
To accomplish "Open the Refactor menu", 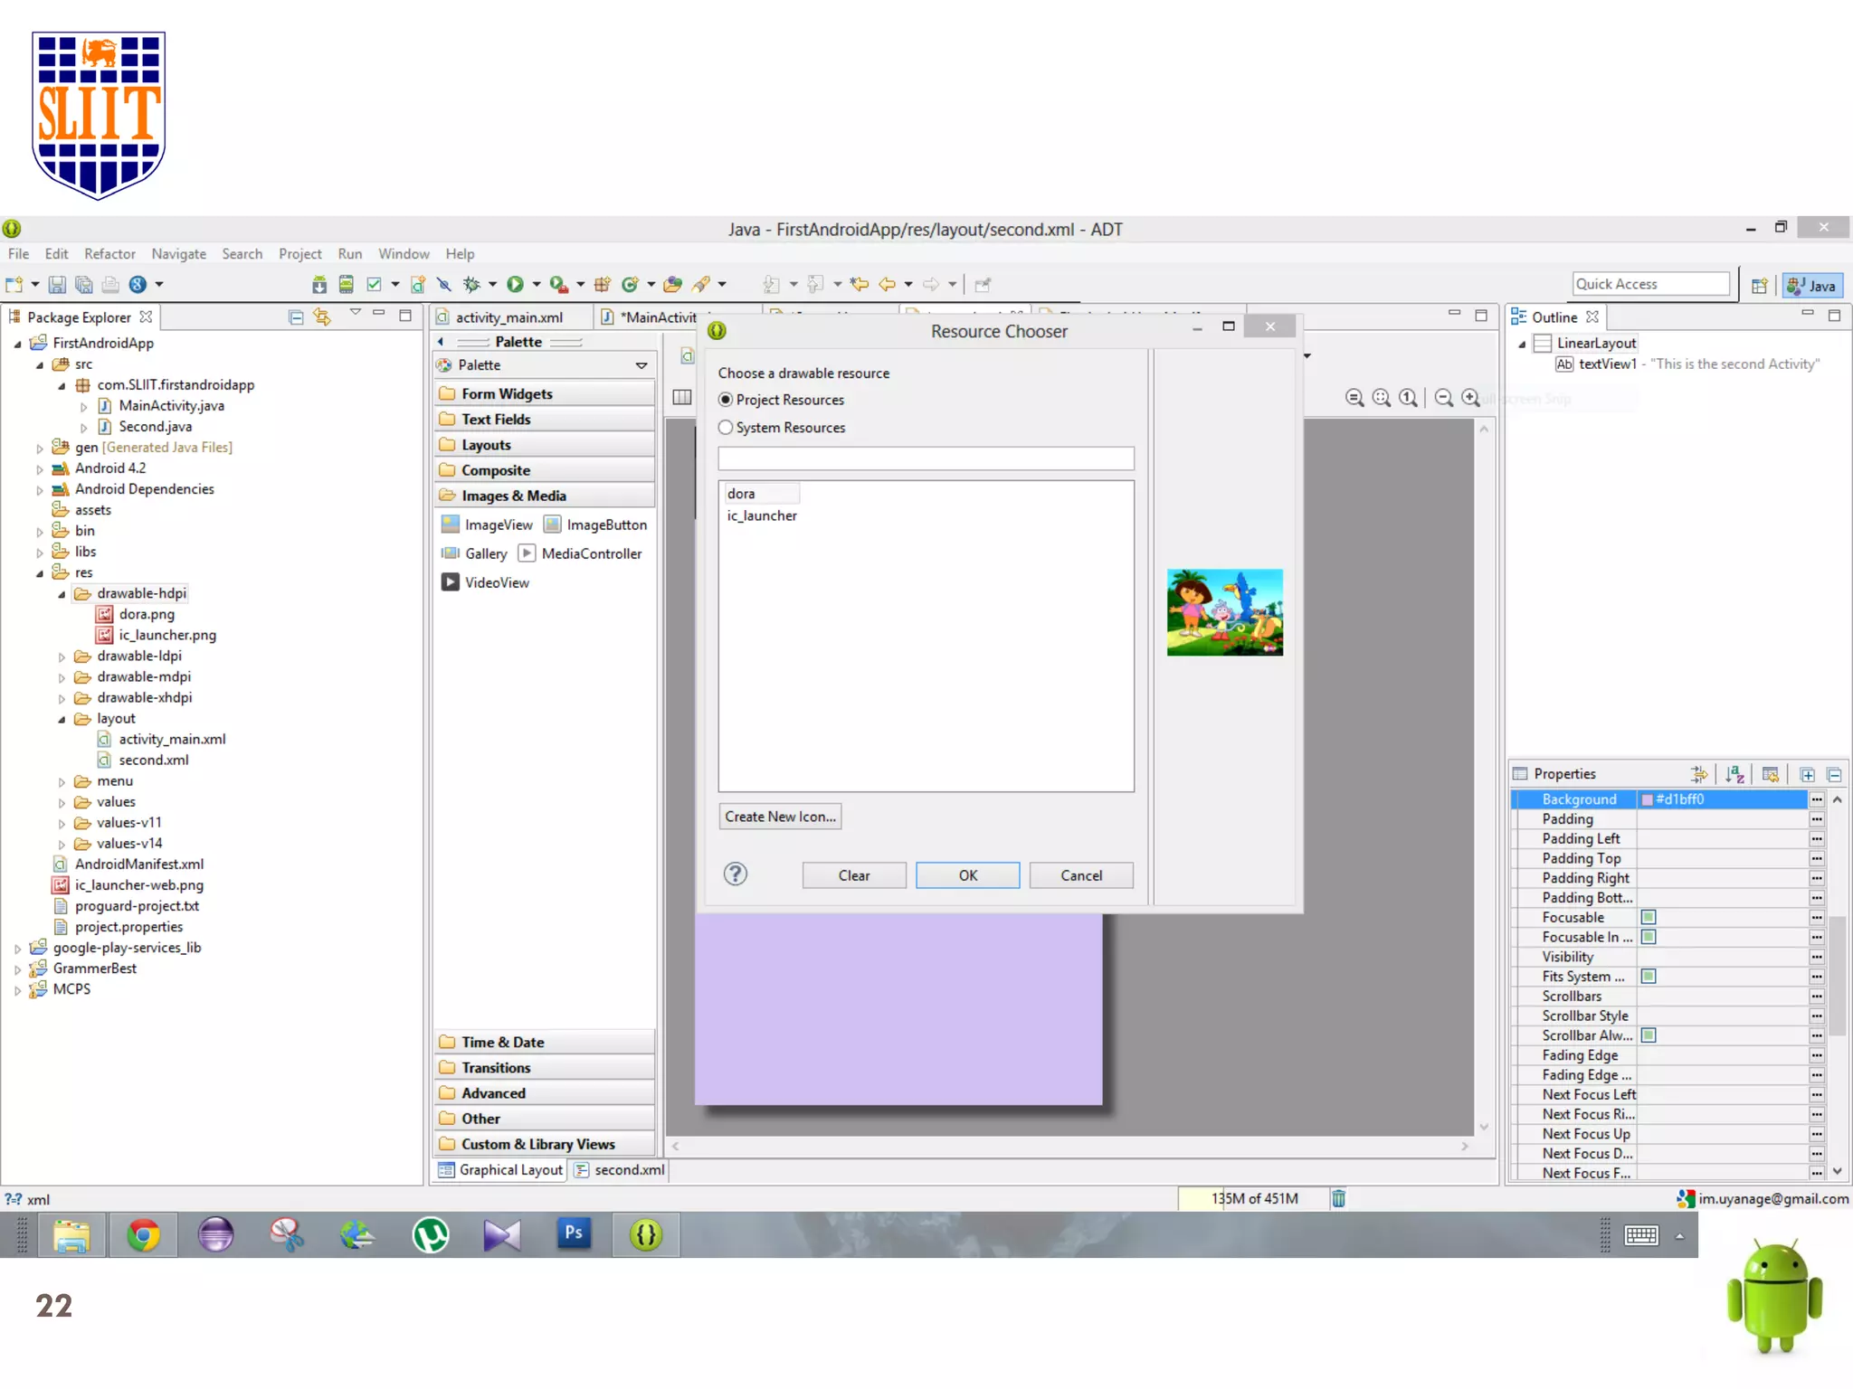I will click(x=109, y=254).
